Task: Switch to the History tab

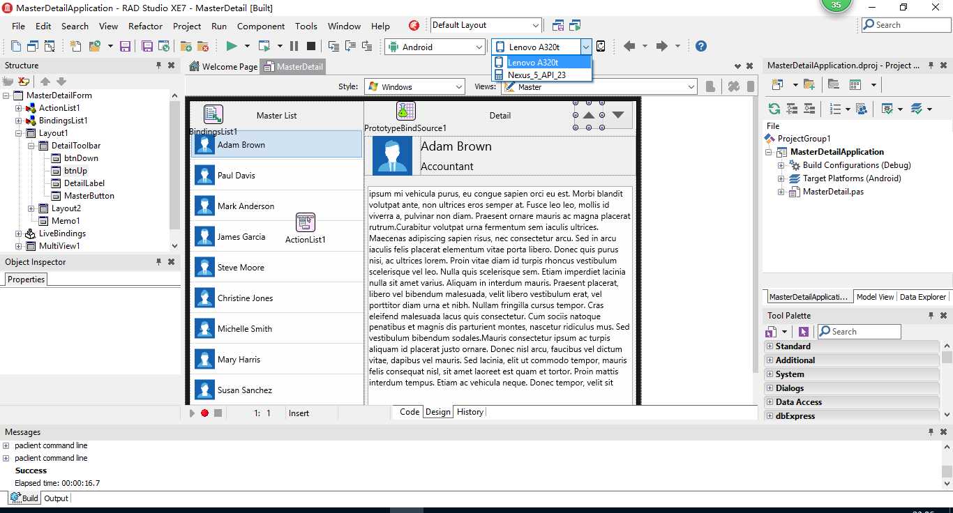Action: (x=470, y=412)
